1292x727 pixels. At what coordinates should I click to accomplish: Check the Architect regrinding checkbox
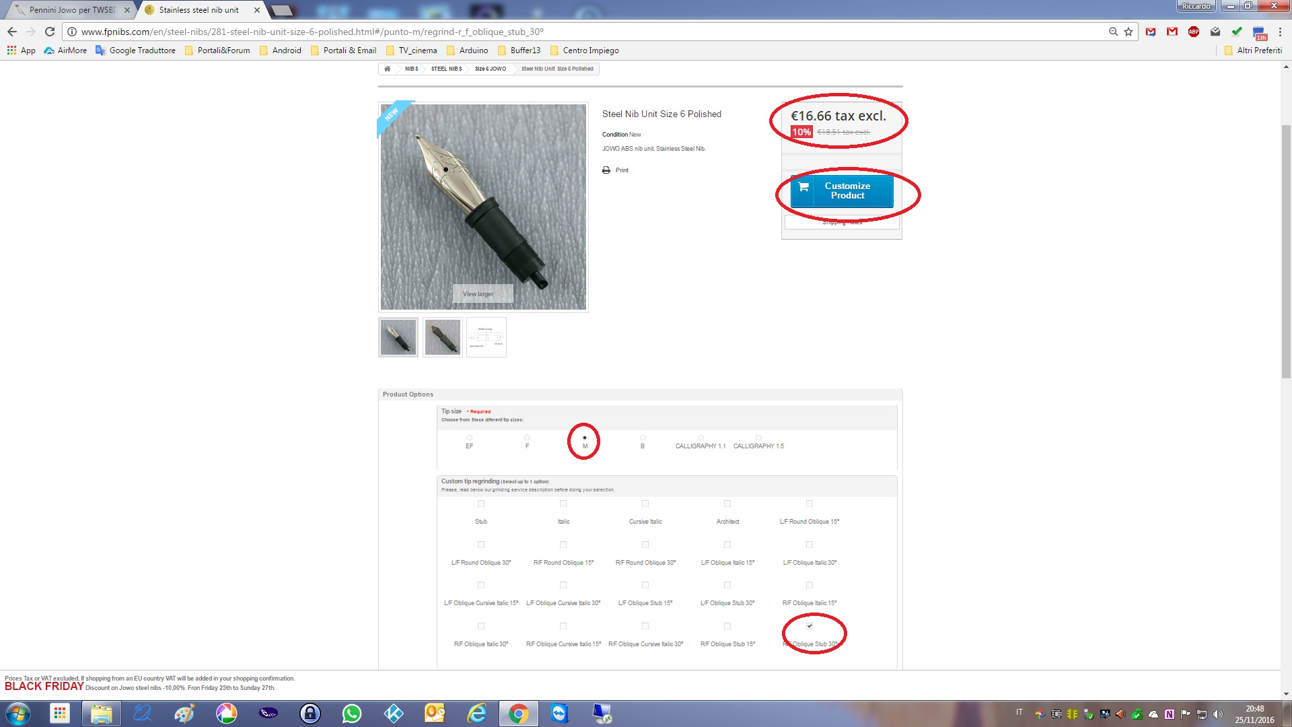727,504
